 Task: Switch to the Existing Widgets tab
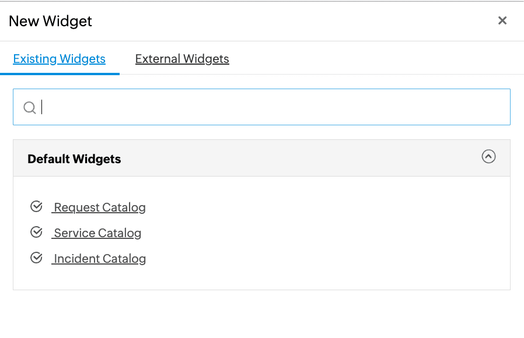60,59
